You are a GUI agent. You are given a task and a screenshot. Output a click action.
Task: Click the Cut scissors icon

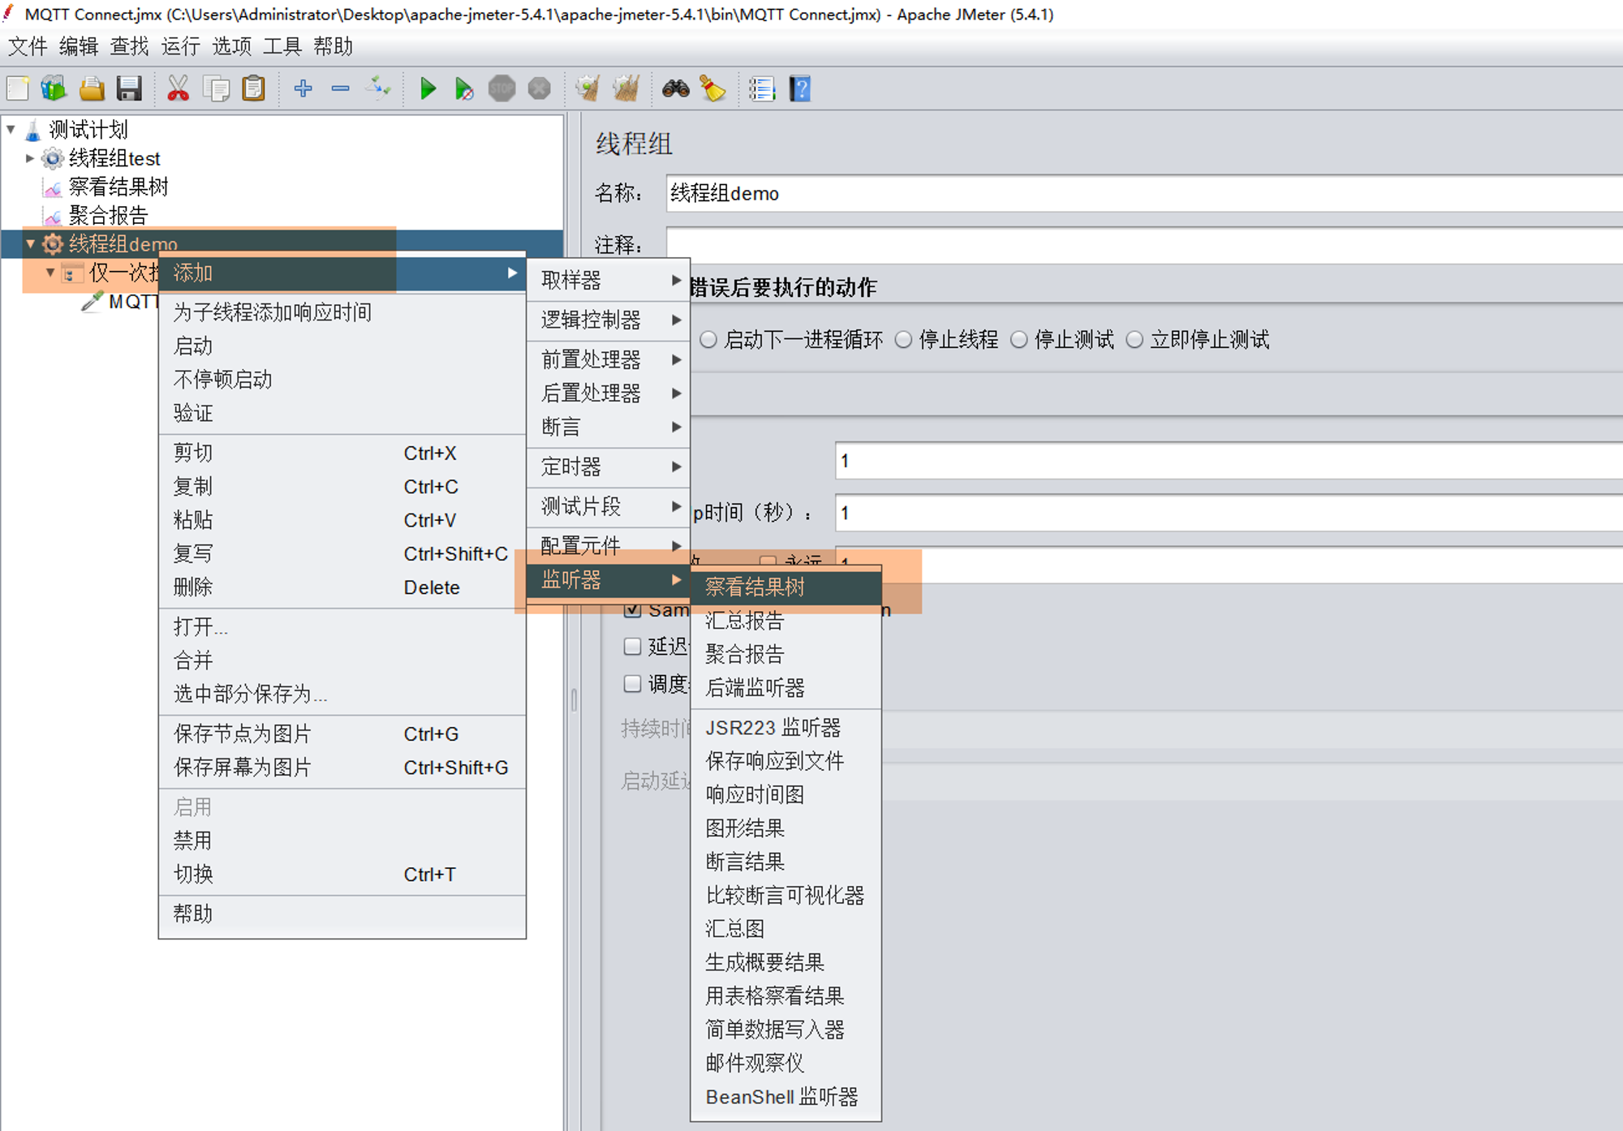click(178, 88)
